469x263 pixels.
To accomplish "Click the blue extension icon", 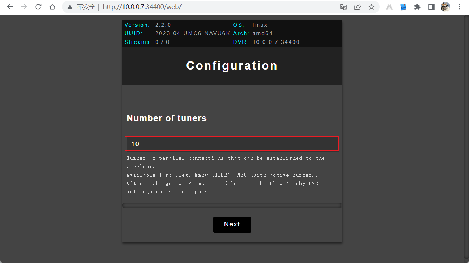I will pyautogui.click(x=404, y=7).
